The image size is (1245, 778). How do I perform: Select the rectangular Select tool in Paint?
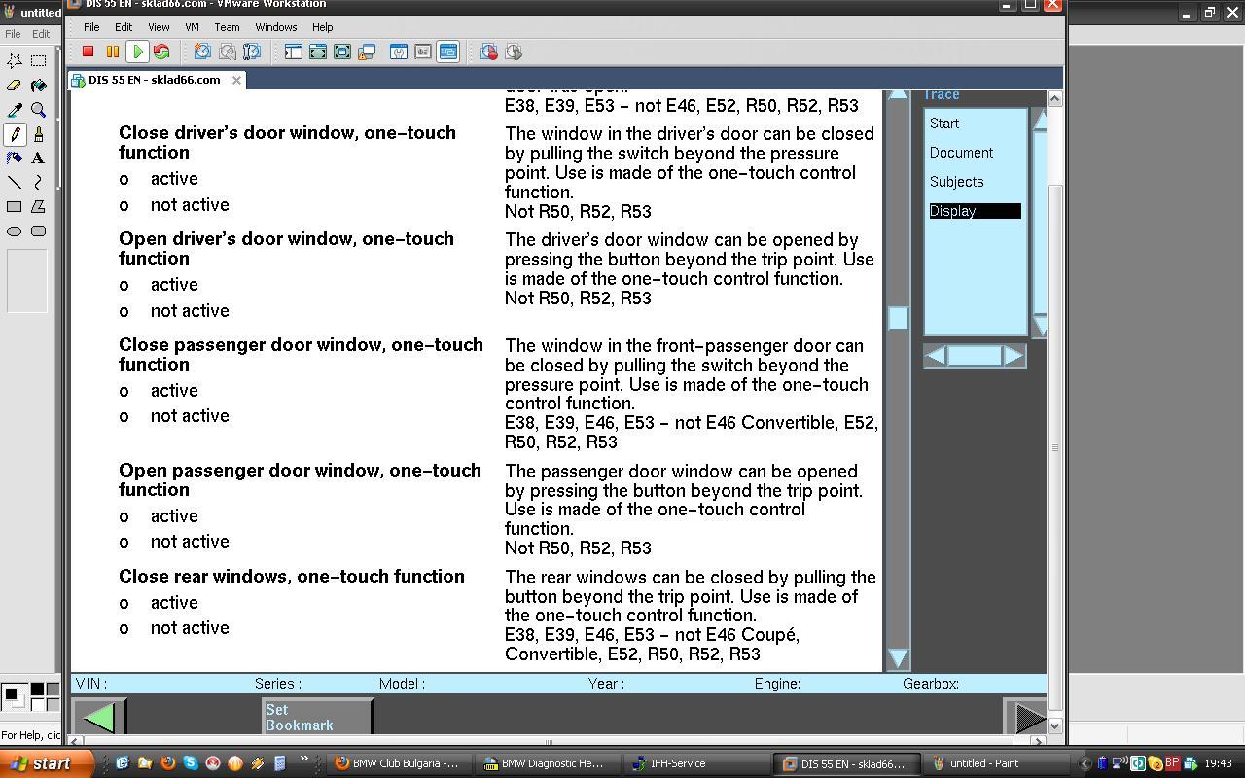point(39,60)
